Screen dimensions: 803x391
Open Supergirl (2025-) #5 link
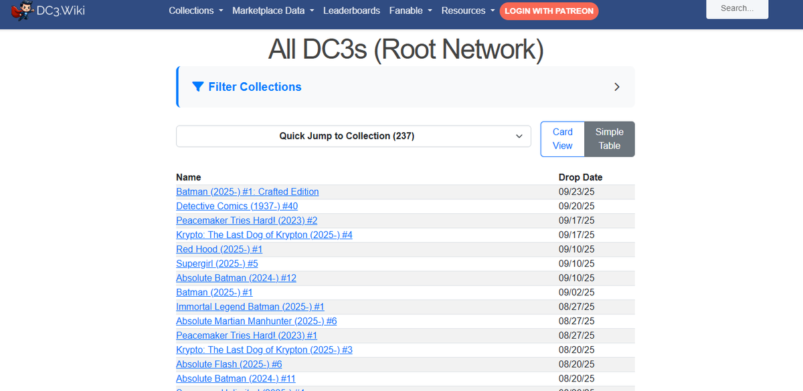coord(217,264)
